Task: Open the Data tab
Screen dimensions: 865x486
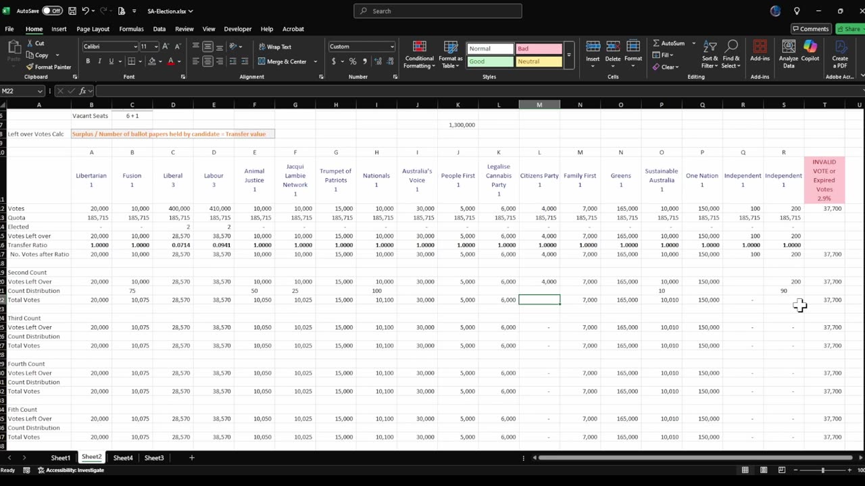Action: coord(159,29)
